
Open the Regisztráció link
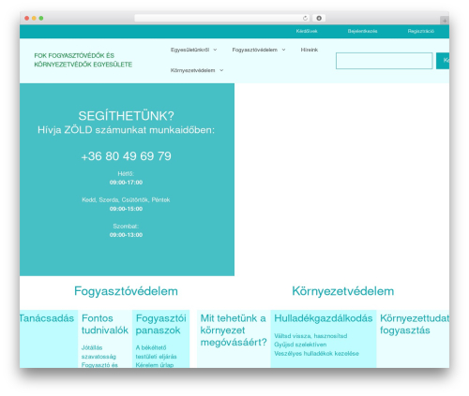tap(420, 31)
